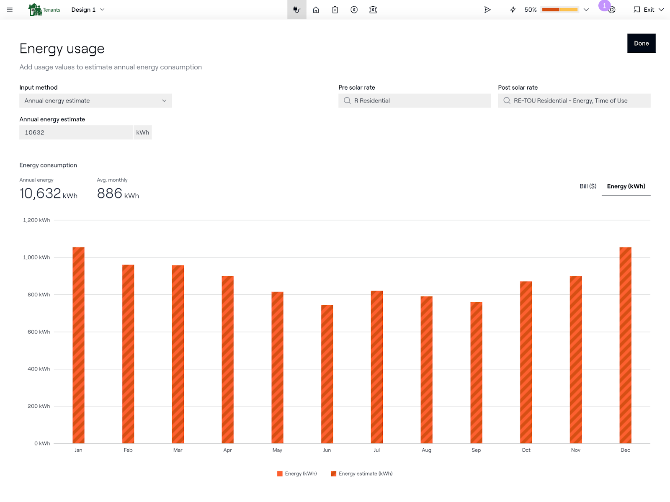
Task: Open the dollar pricing icon
Action: [x=354, y=10]
